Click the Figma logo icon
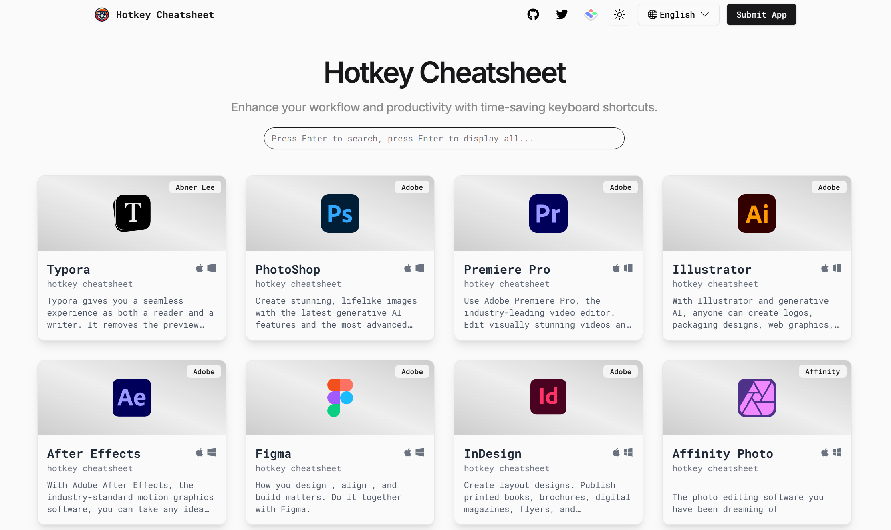The width and height of the screenshot is (891, 530). point(340,398)
